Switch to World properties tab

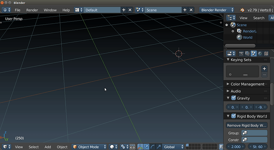[260, 54]
